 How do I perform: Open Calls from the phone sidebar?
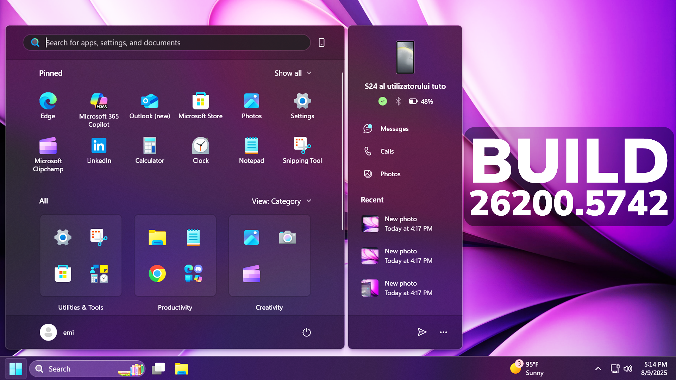[x=386, y=151]
